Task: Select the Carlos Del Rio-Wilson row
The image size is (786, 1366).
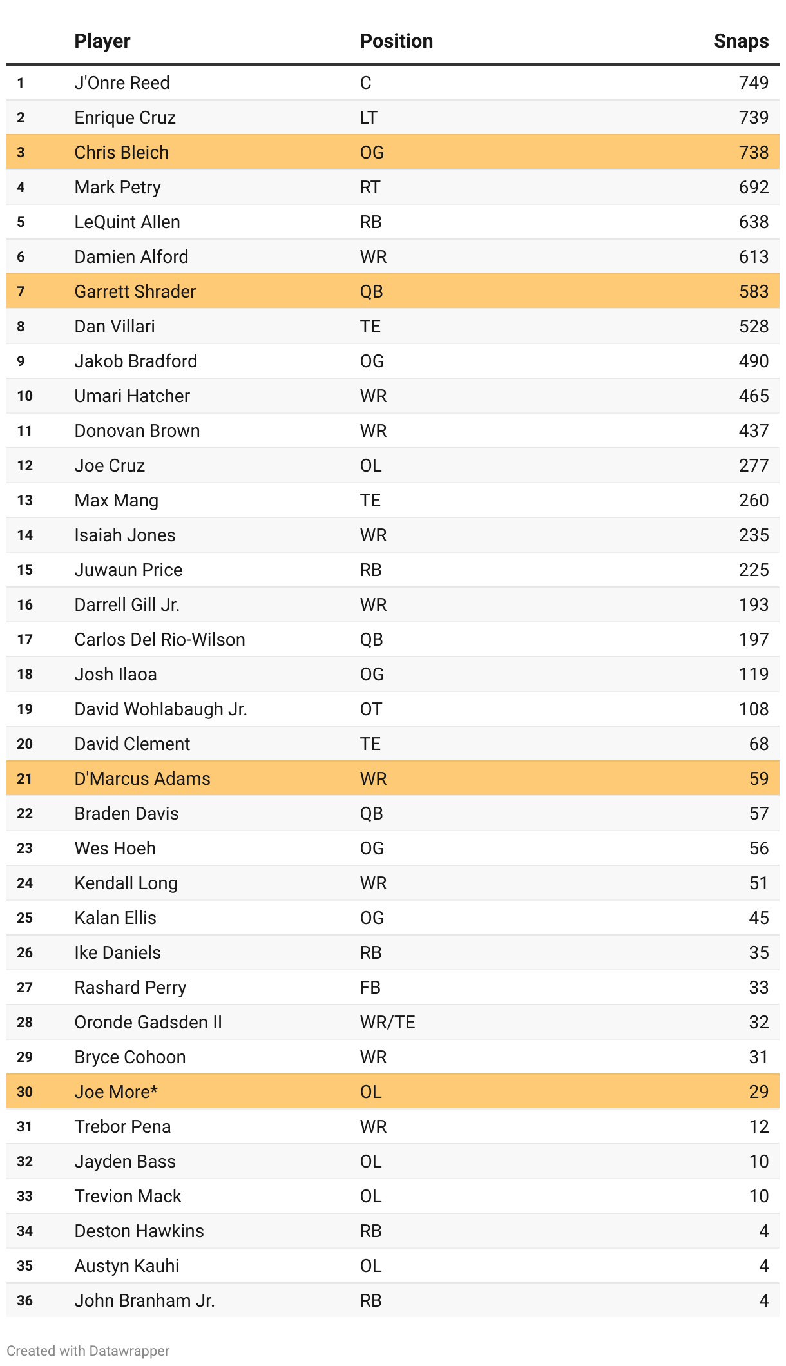Action: tap(393, 639)
